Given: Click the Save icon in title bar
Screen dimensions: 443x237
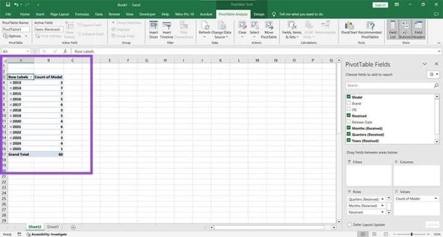Looking at the screenshot, I should pyautogui.click(x=8, y=5).
